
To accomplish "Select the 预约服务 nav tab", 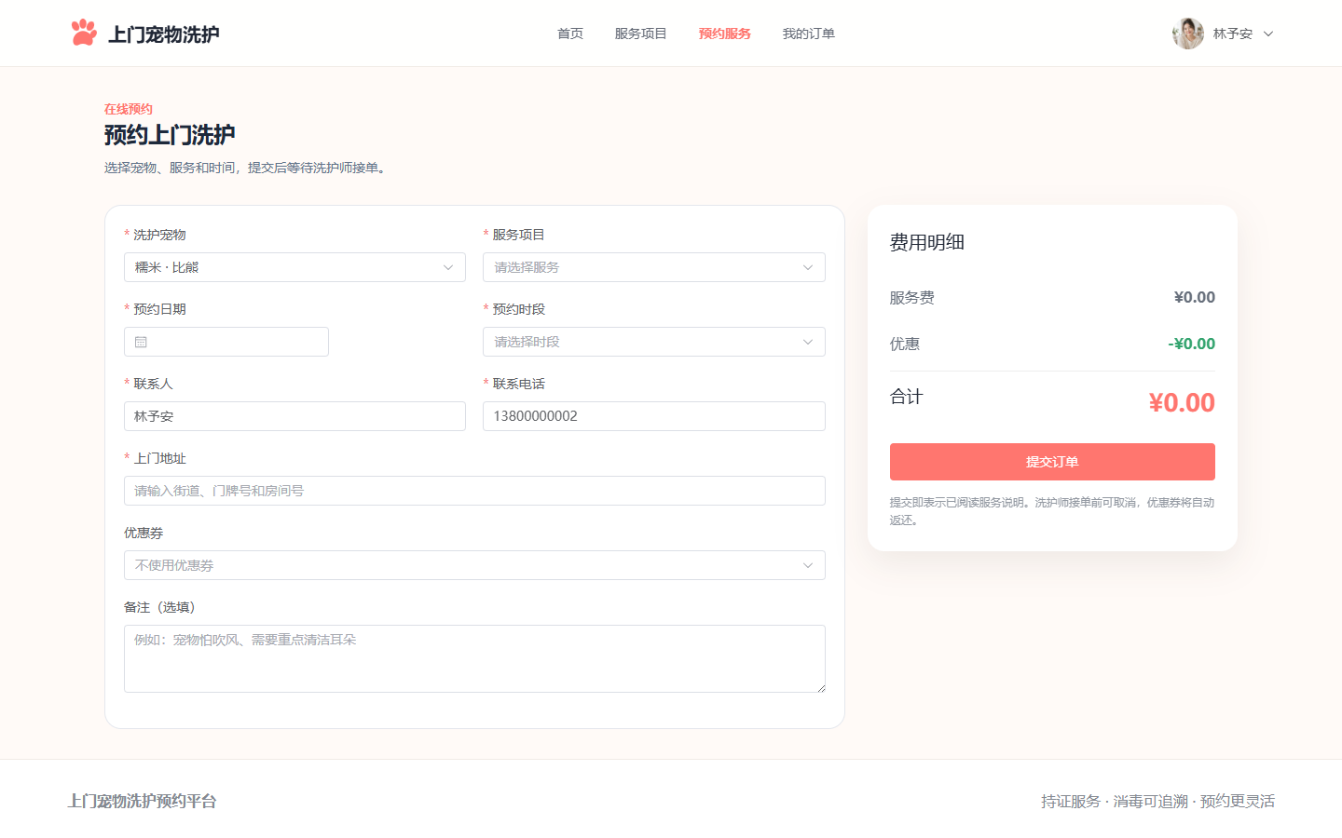I will click(724, 34).
